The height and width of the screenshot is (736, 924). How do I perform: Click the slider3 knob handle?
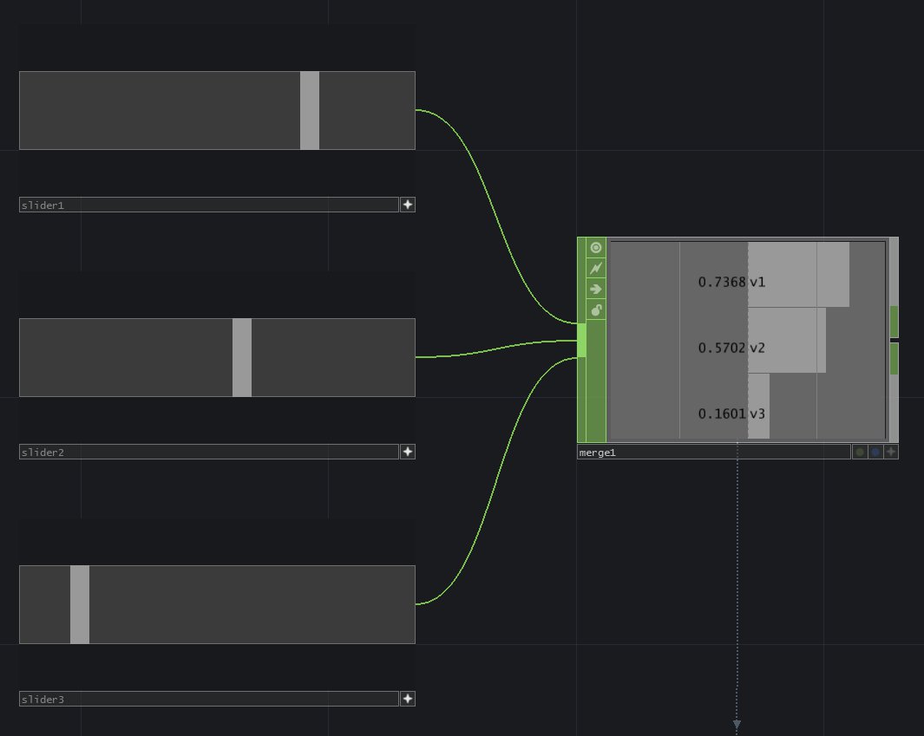(x=80, y=604)
